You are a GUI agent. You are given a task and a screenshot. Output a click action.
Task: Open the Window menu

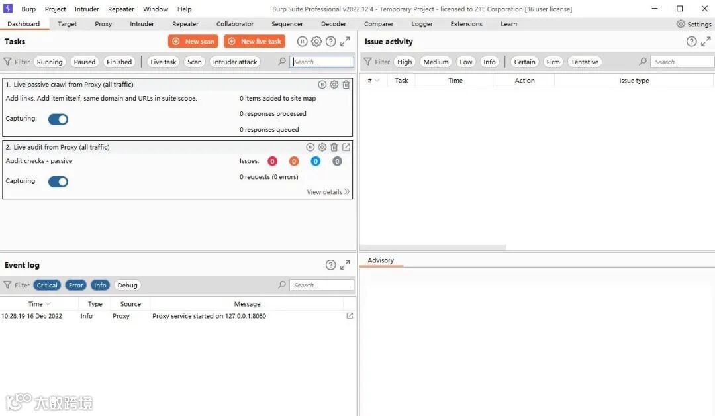click(x=156, y=9)
